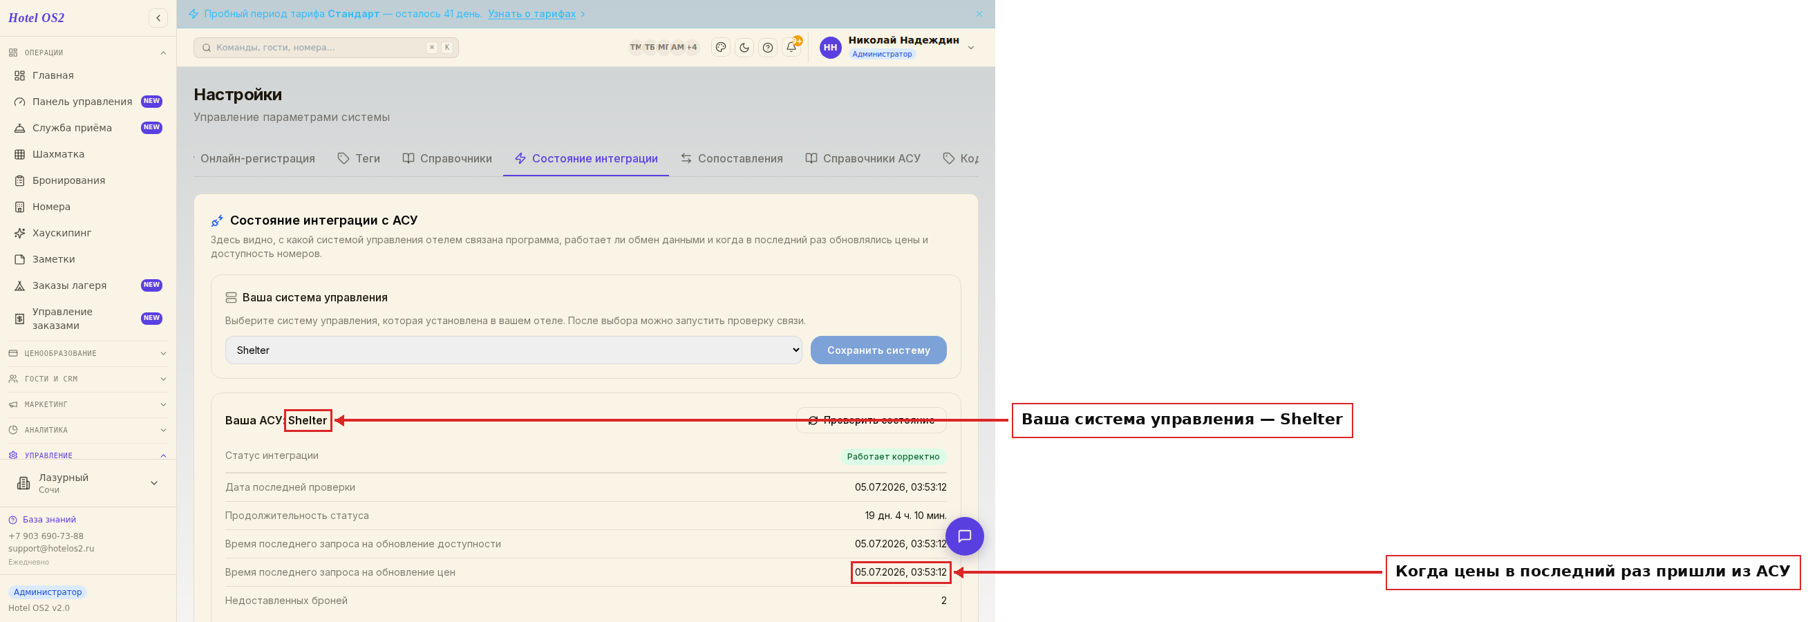The image size is (1817, 622).
Task: Toggle dark mode moon icon
Action: click(x=744, y=47)
